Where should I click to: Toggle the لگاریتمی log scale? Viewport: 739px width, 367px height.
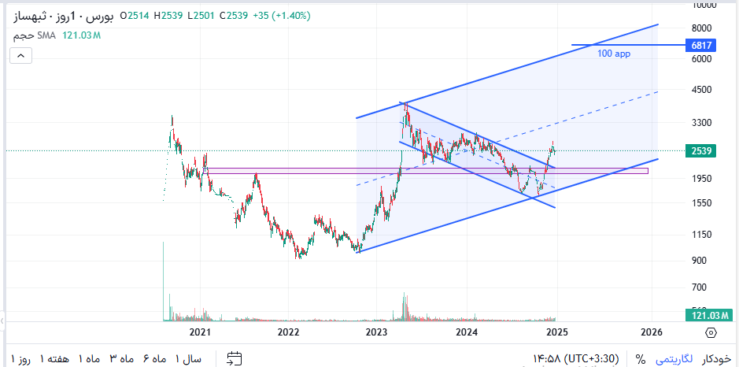[675, 359]
